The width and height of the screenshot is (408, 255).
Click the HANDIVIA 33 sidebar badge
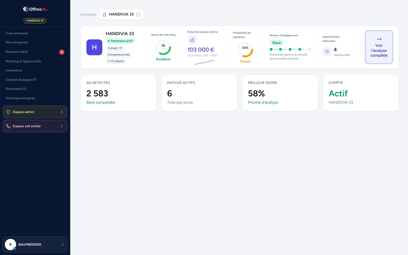point(35,21)
